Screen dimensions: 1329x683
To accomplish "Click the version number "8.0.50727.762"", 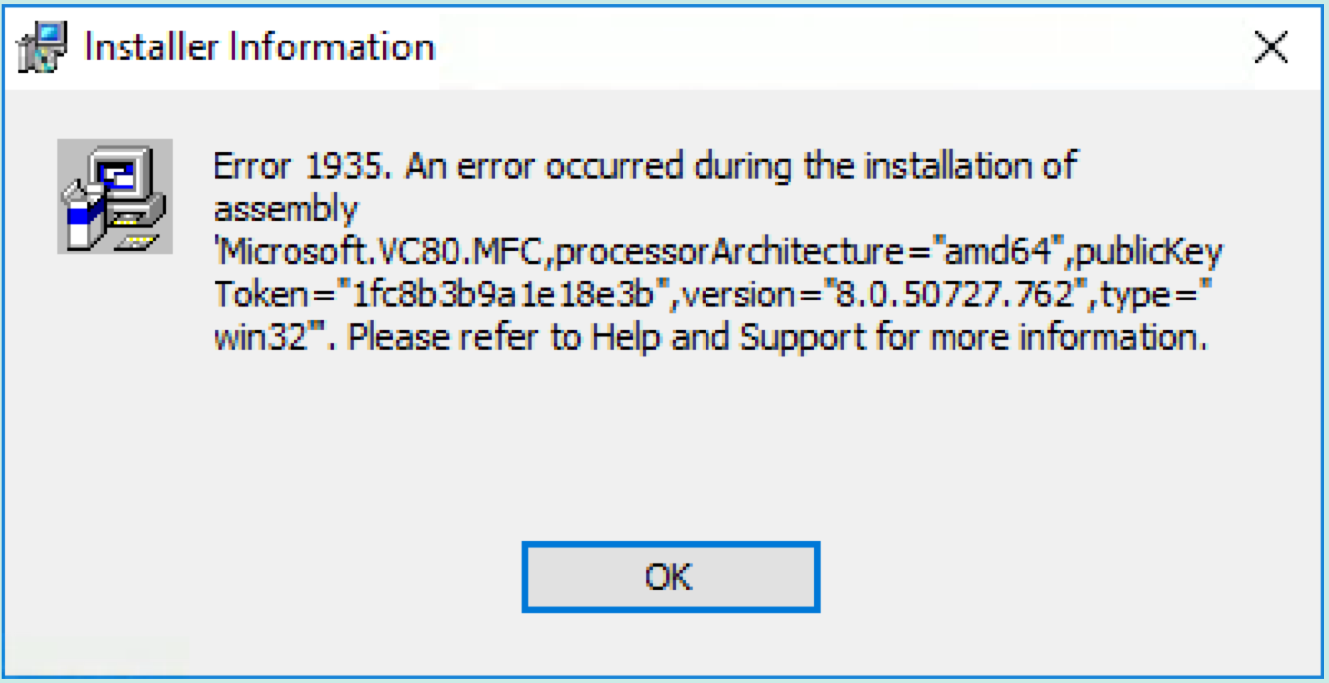I will 954,294.
